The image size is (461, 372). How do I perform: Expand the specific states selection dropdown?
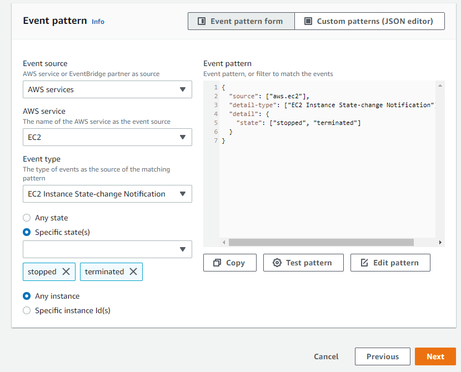[107, 249]
